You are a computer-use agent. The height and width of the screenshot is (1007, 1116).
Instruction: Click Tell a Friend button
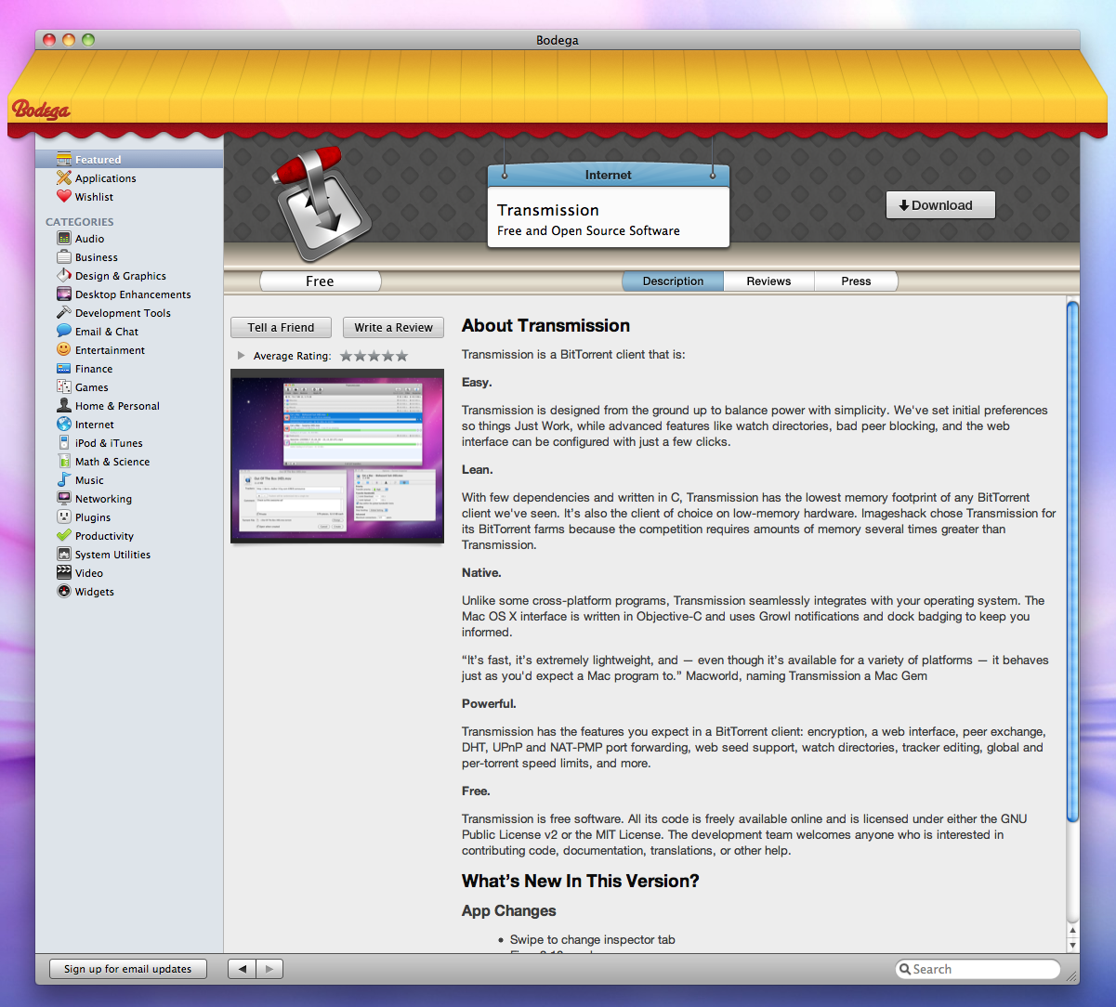pyautogui.click(x=281, y=328)
